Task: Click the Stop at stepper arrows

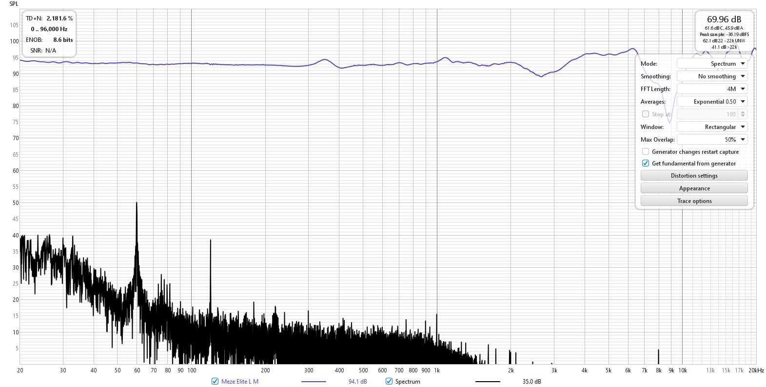Action: coord(743,114)
